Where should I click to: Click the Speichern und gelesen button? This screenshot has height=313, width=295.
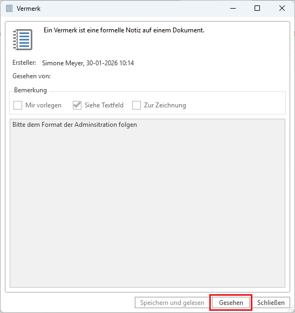pyautogui.click(x=172, y=303)
